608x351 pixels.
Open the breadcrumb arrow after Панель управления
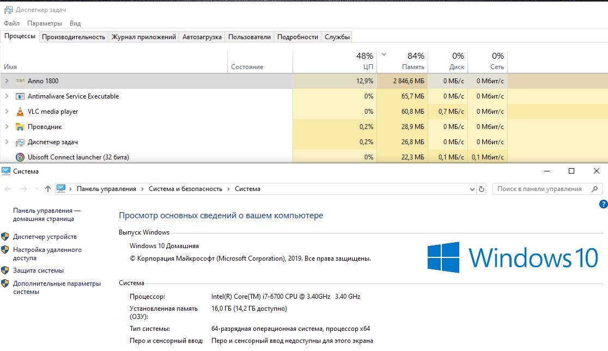pos(142,189)
